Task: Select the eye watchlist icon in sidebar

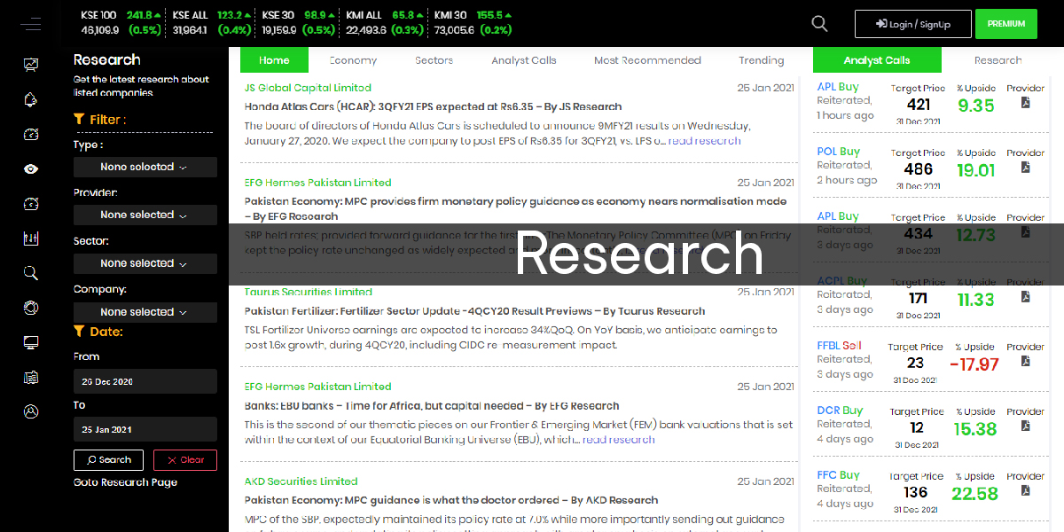Action: (x=31, y=168)
